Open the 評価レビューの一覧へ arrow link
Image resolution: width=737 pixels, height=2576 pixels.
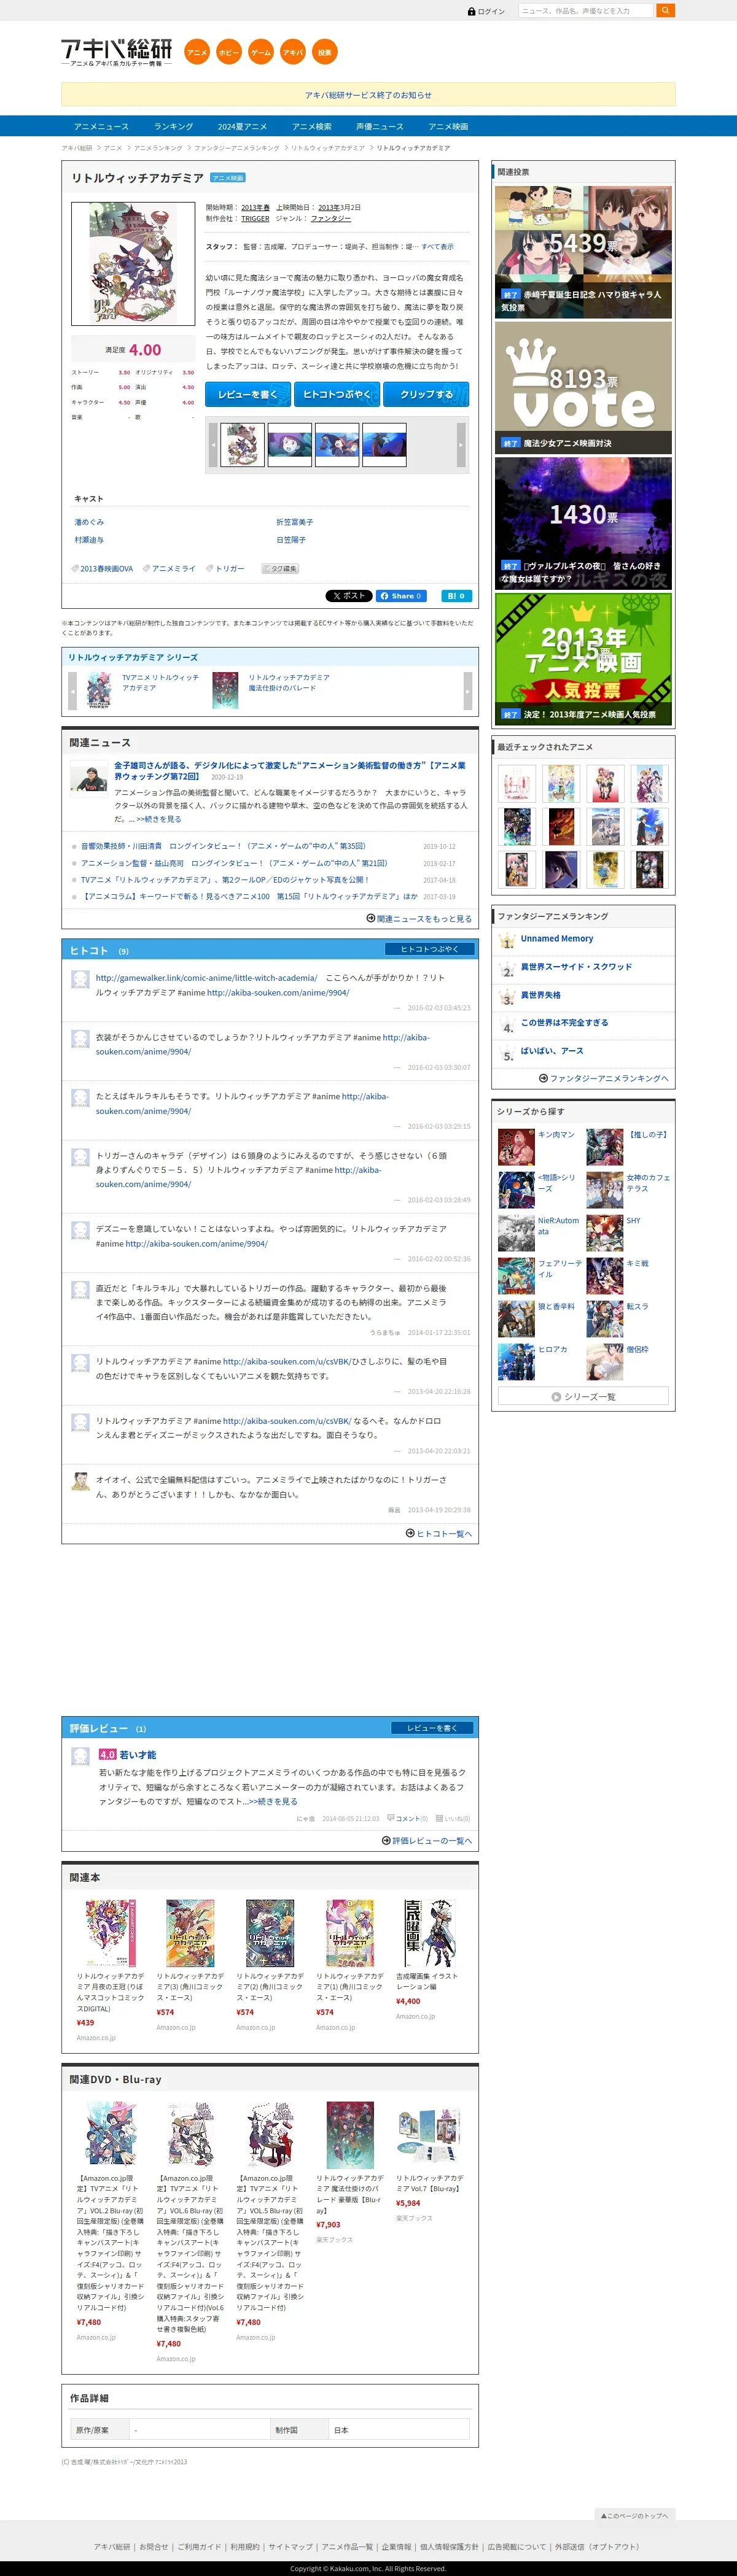[427, 1840]
